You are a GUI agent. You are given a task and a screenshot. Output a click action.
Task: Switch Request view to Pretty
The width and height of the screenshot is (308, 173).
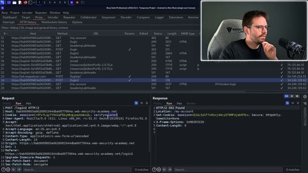tap(6, 103)
